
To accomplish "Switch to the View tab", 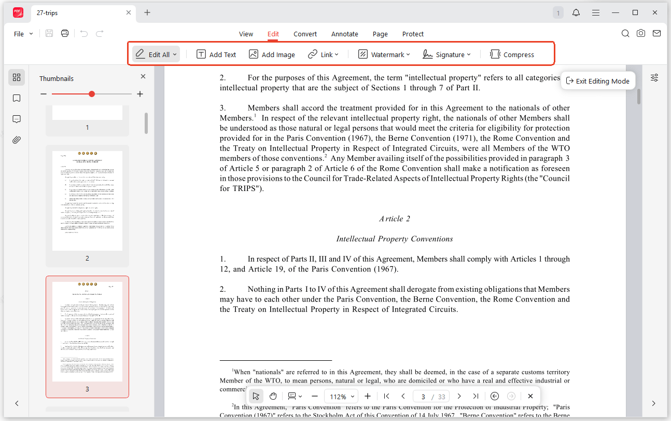I will tap(246, 34).
